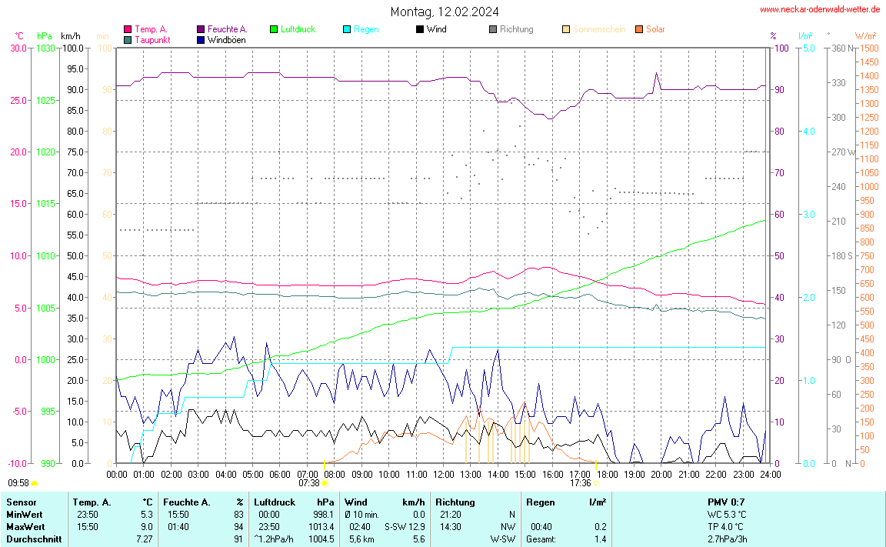886x547 pixels.
Task: Click the gray Richtung legend square
Action: (x=493, y=29)
